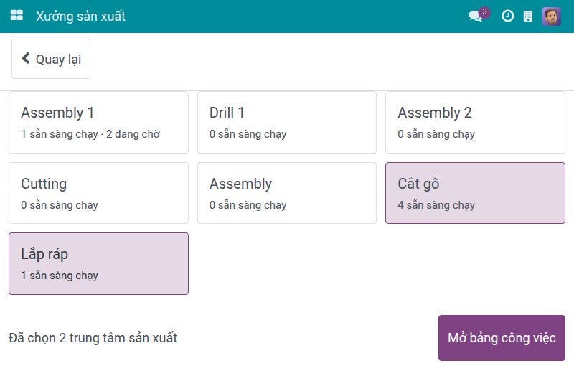Click the 2 đang chờ status text
The image size is (574, 381).
click(x=133, y=134)
